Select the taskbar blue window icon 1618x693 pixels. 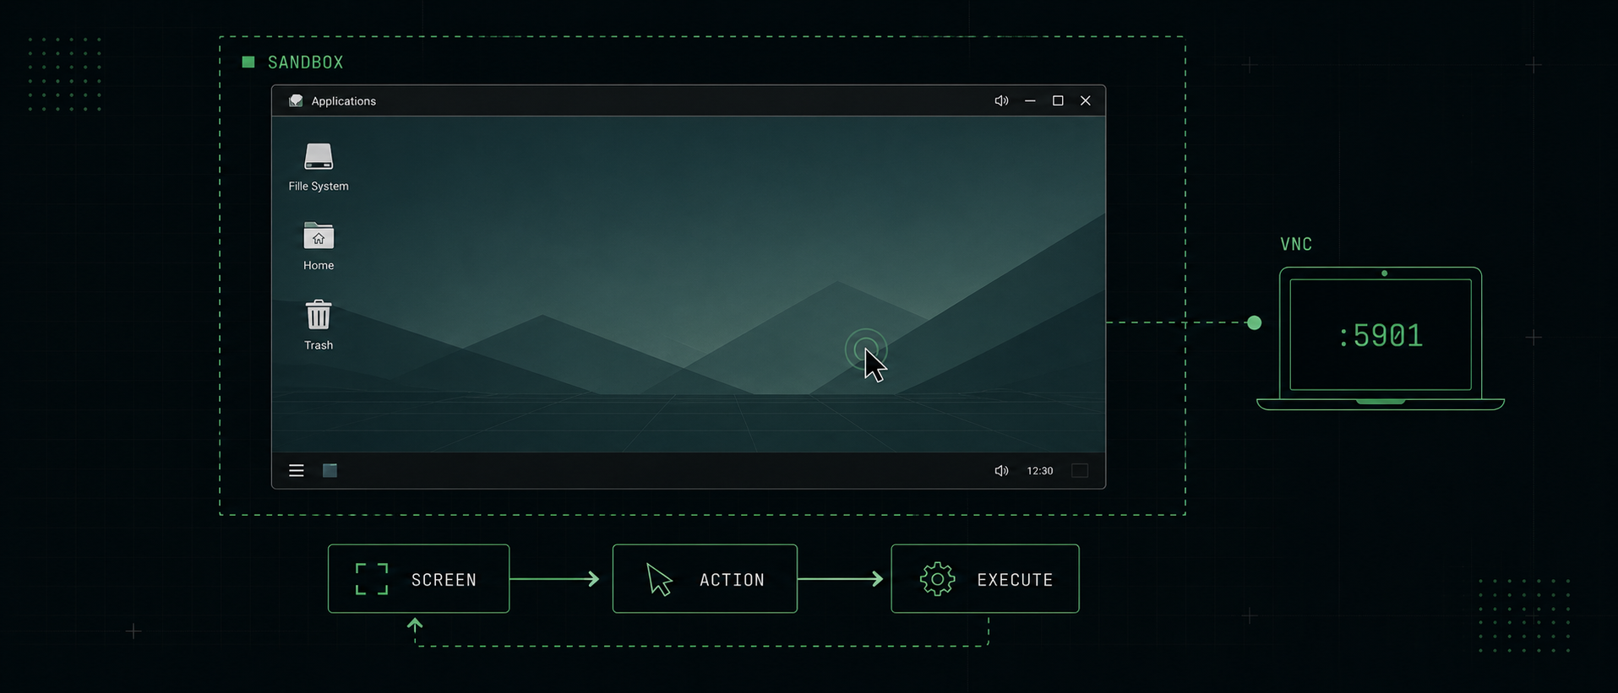tap(330, 471)
